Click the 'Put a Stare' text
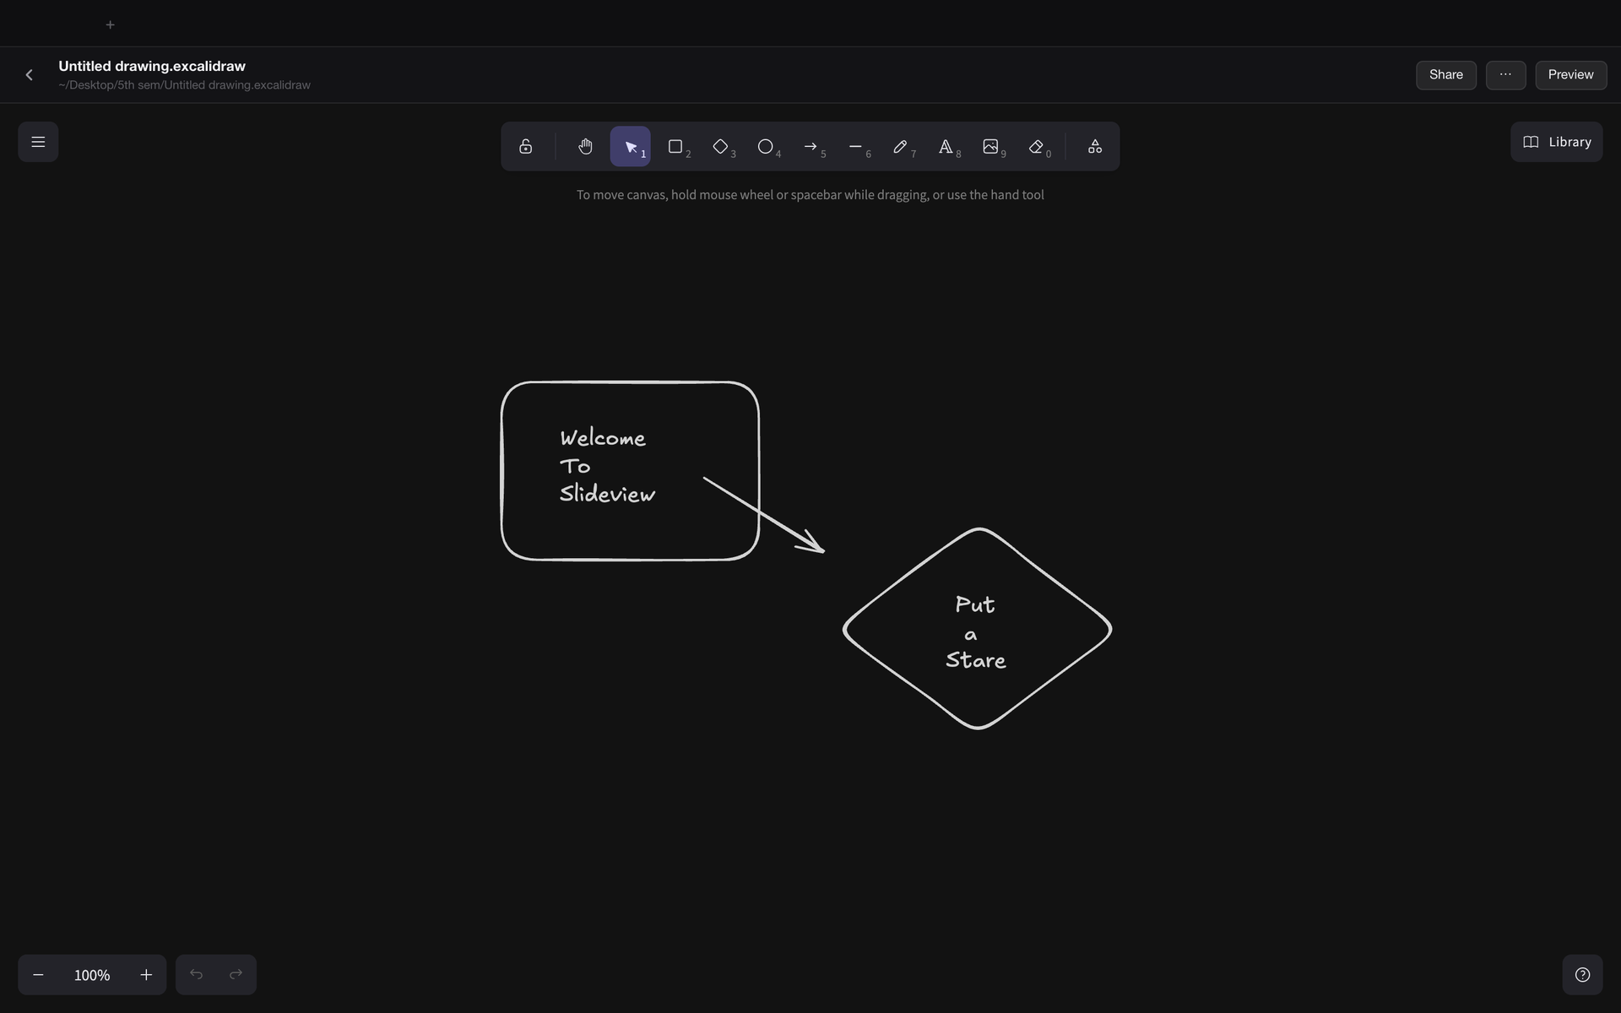The image size is (1621, 1013). click(976, 632)
